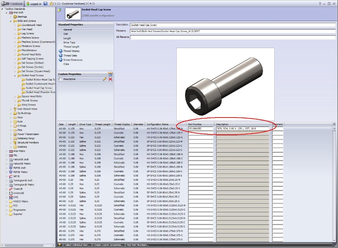This screenshot has width=338, height=248.
Task: Click the Retaining Rings icon
Action: 15,138
